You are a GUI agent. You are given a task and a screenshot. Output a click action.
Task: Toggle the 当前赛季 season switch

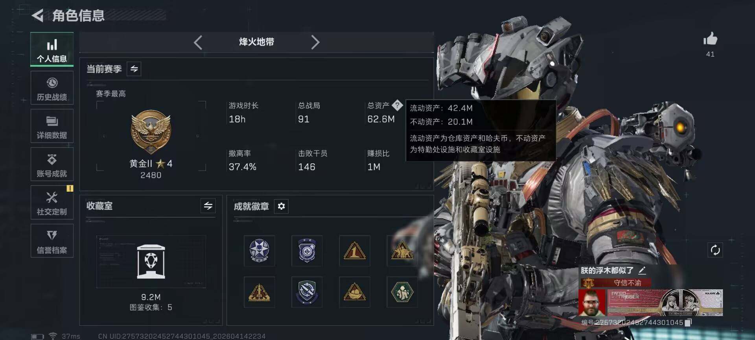[134, 69]
